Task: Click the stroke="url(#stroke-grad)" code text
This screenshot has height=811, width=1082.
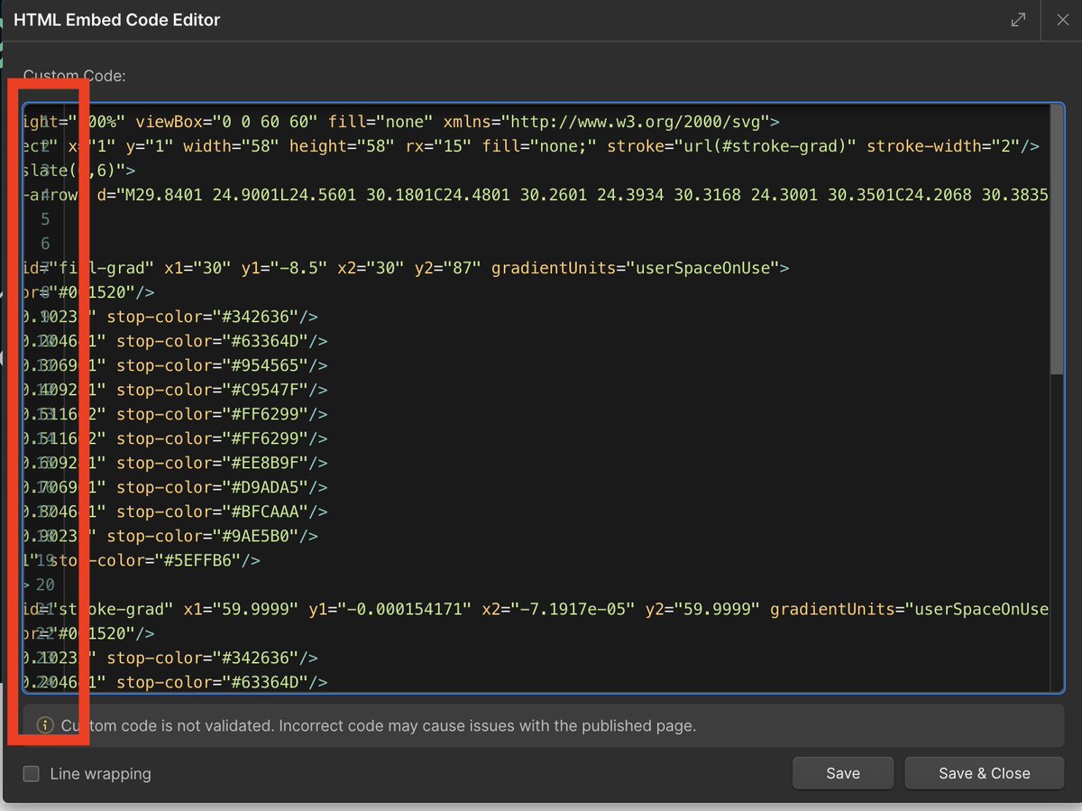Action: [731, 146]
